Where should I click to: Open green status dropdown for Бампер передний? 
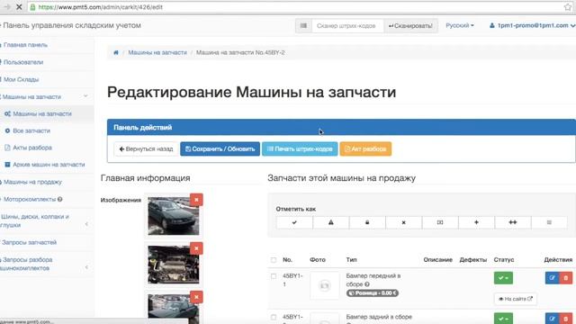pyautogui.click(x=503, y=278)
